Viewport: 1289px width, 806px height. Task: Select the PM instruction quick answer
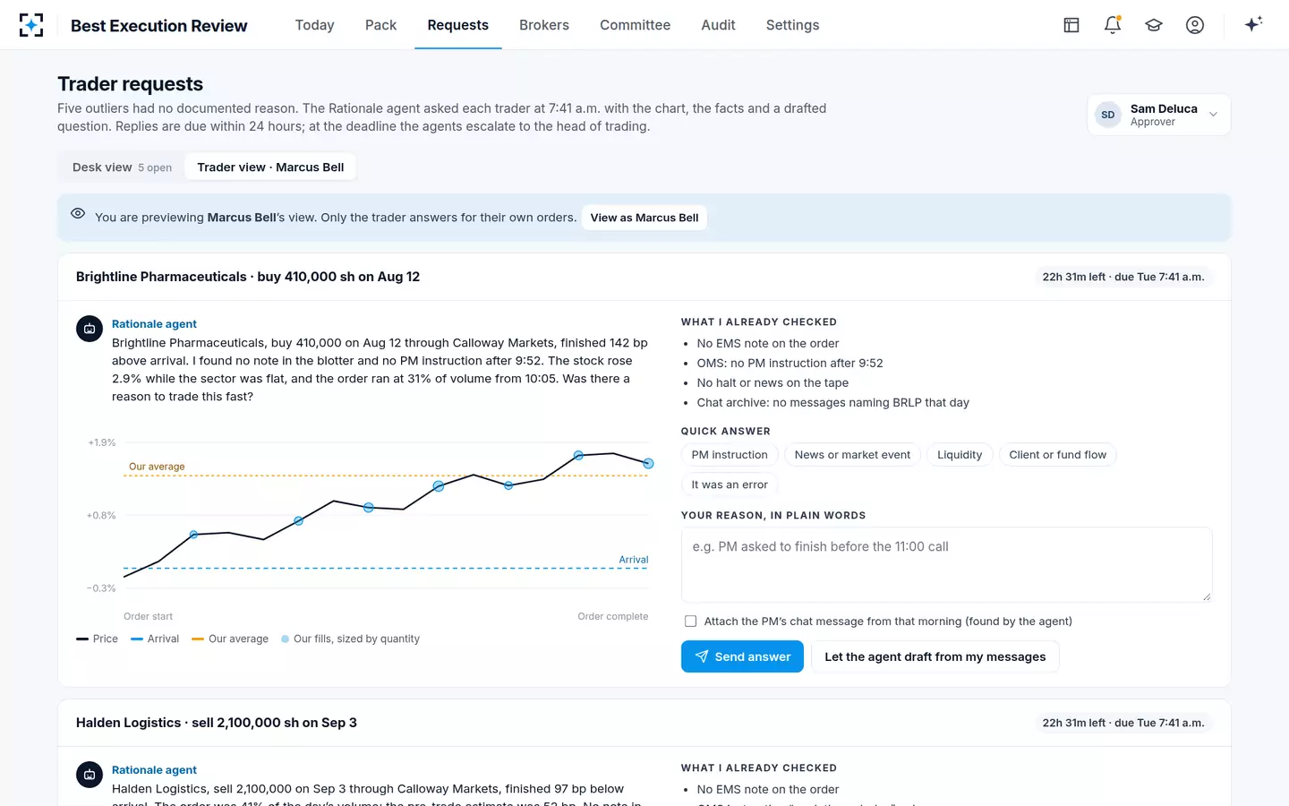coord(730,455)
